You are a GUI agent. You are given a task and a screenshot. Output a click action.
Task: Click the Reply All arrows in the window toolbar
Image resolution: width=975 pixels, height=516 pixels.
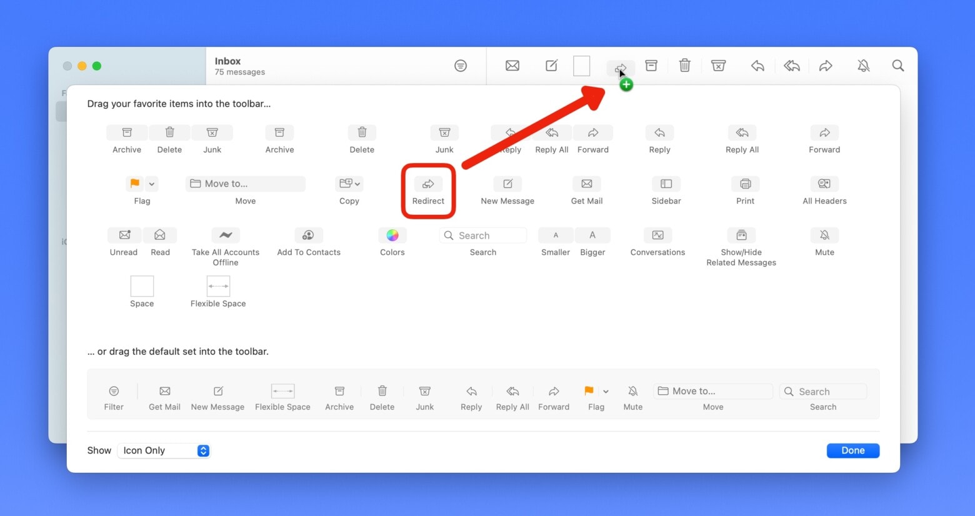792,66
